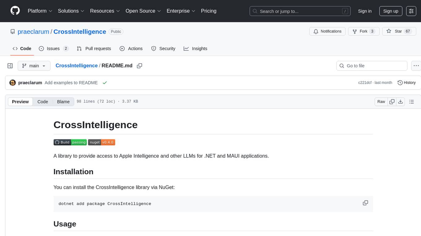
Task: Click the Sign up button
Action: [x=391, y=11]
